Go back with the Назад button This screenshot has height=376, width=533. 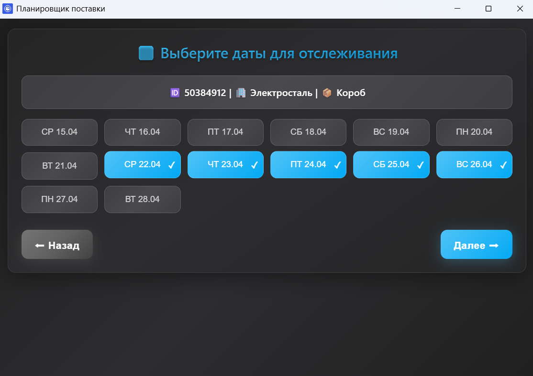57,244
